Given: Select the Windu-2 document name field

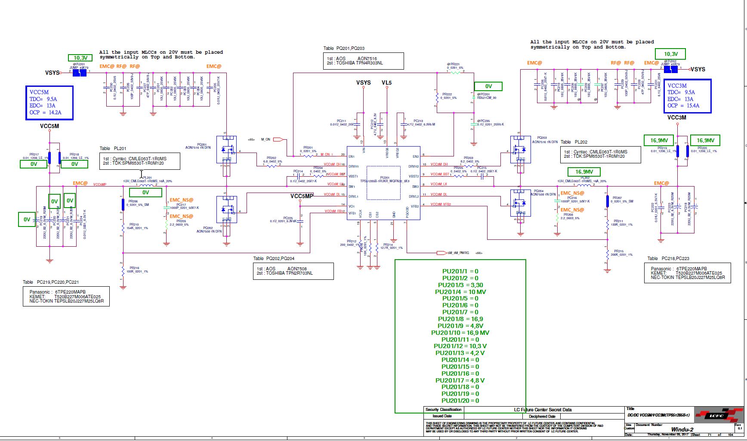Looking at the screenshot, I should tap(682, 429).
